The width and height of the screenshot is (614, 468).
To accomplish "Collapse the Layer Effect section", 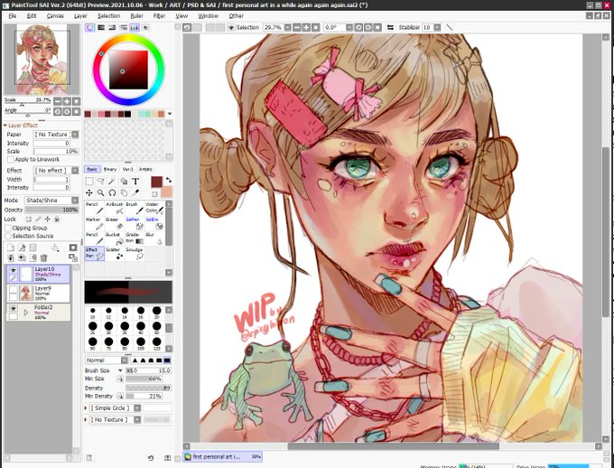I will click(x=5, y=126).
